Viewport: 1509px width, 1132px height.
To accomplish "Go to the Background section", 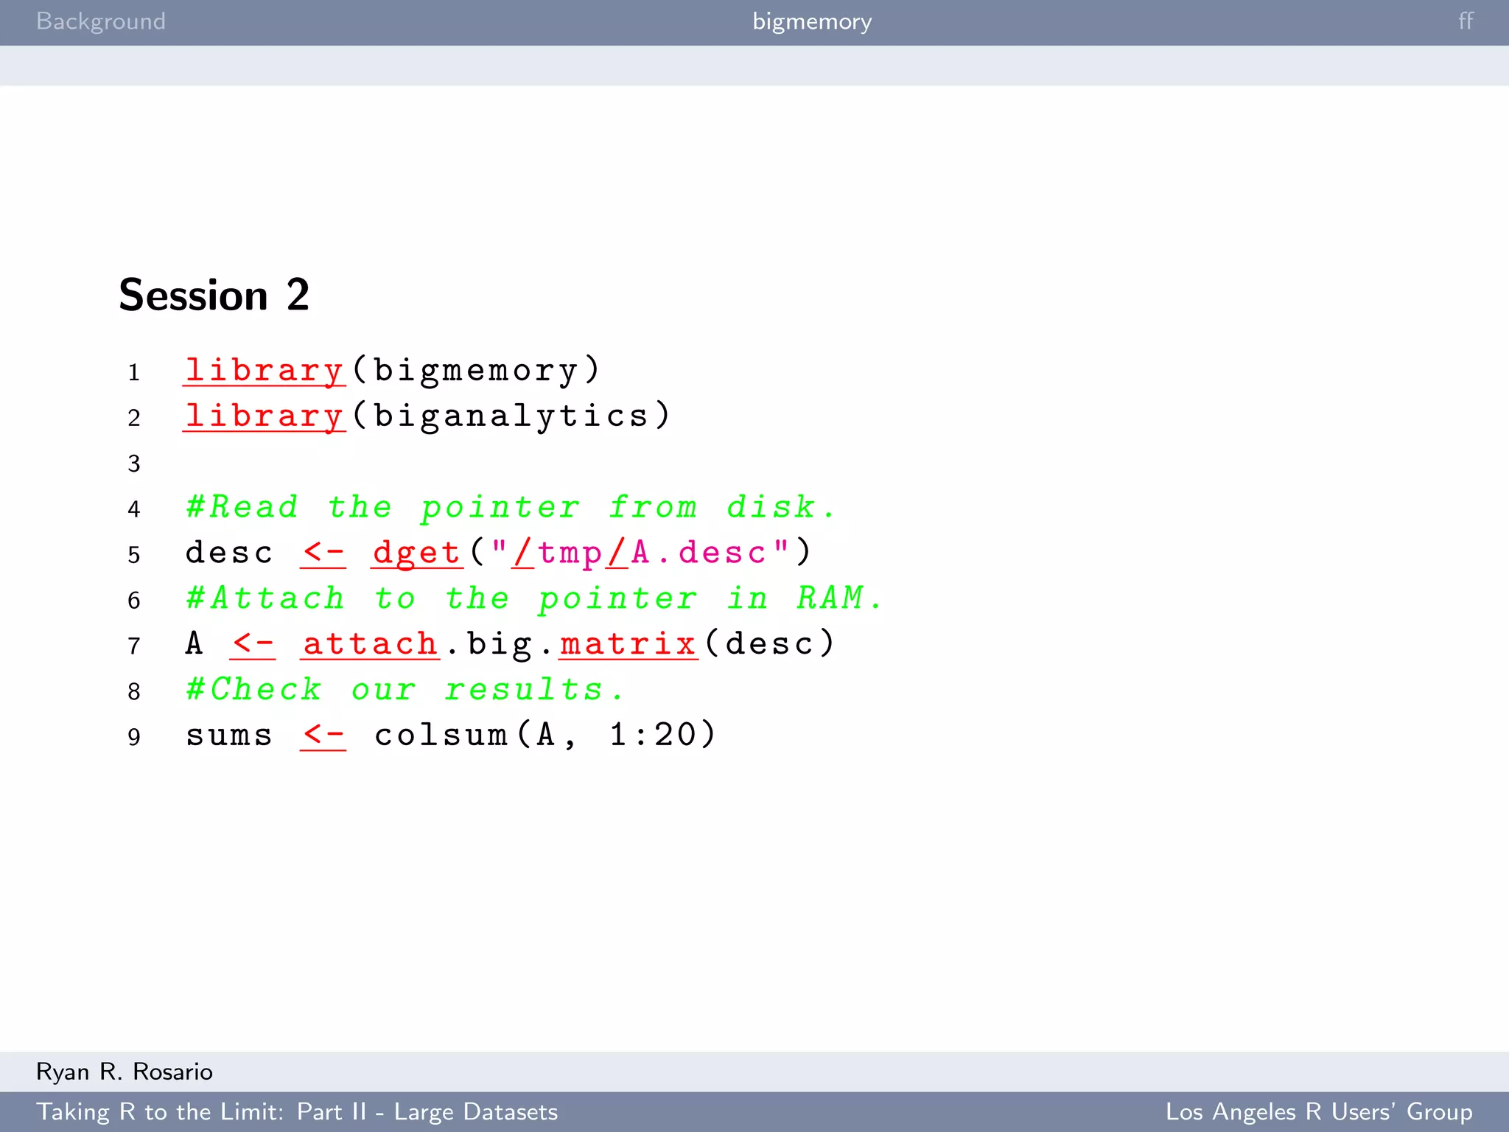I will (101, 21).
